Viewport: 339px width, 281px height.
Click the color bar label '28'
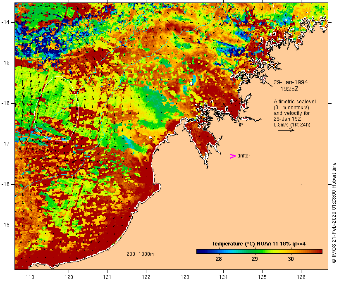click(219, 259)
